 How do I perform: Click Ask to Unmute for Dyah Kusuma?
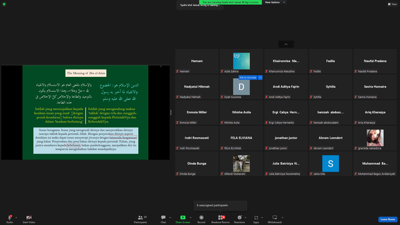click(247, 77)
